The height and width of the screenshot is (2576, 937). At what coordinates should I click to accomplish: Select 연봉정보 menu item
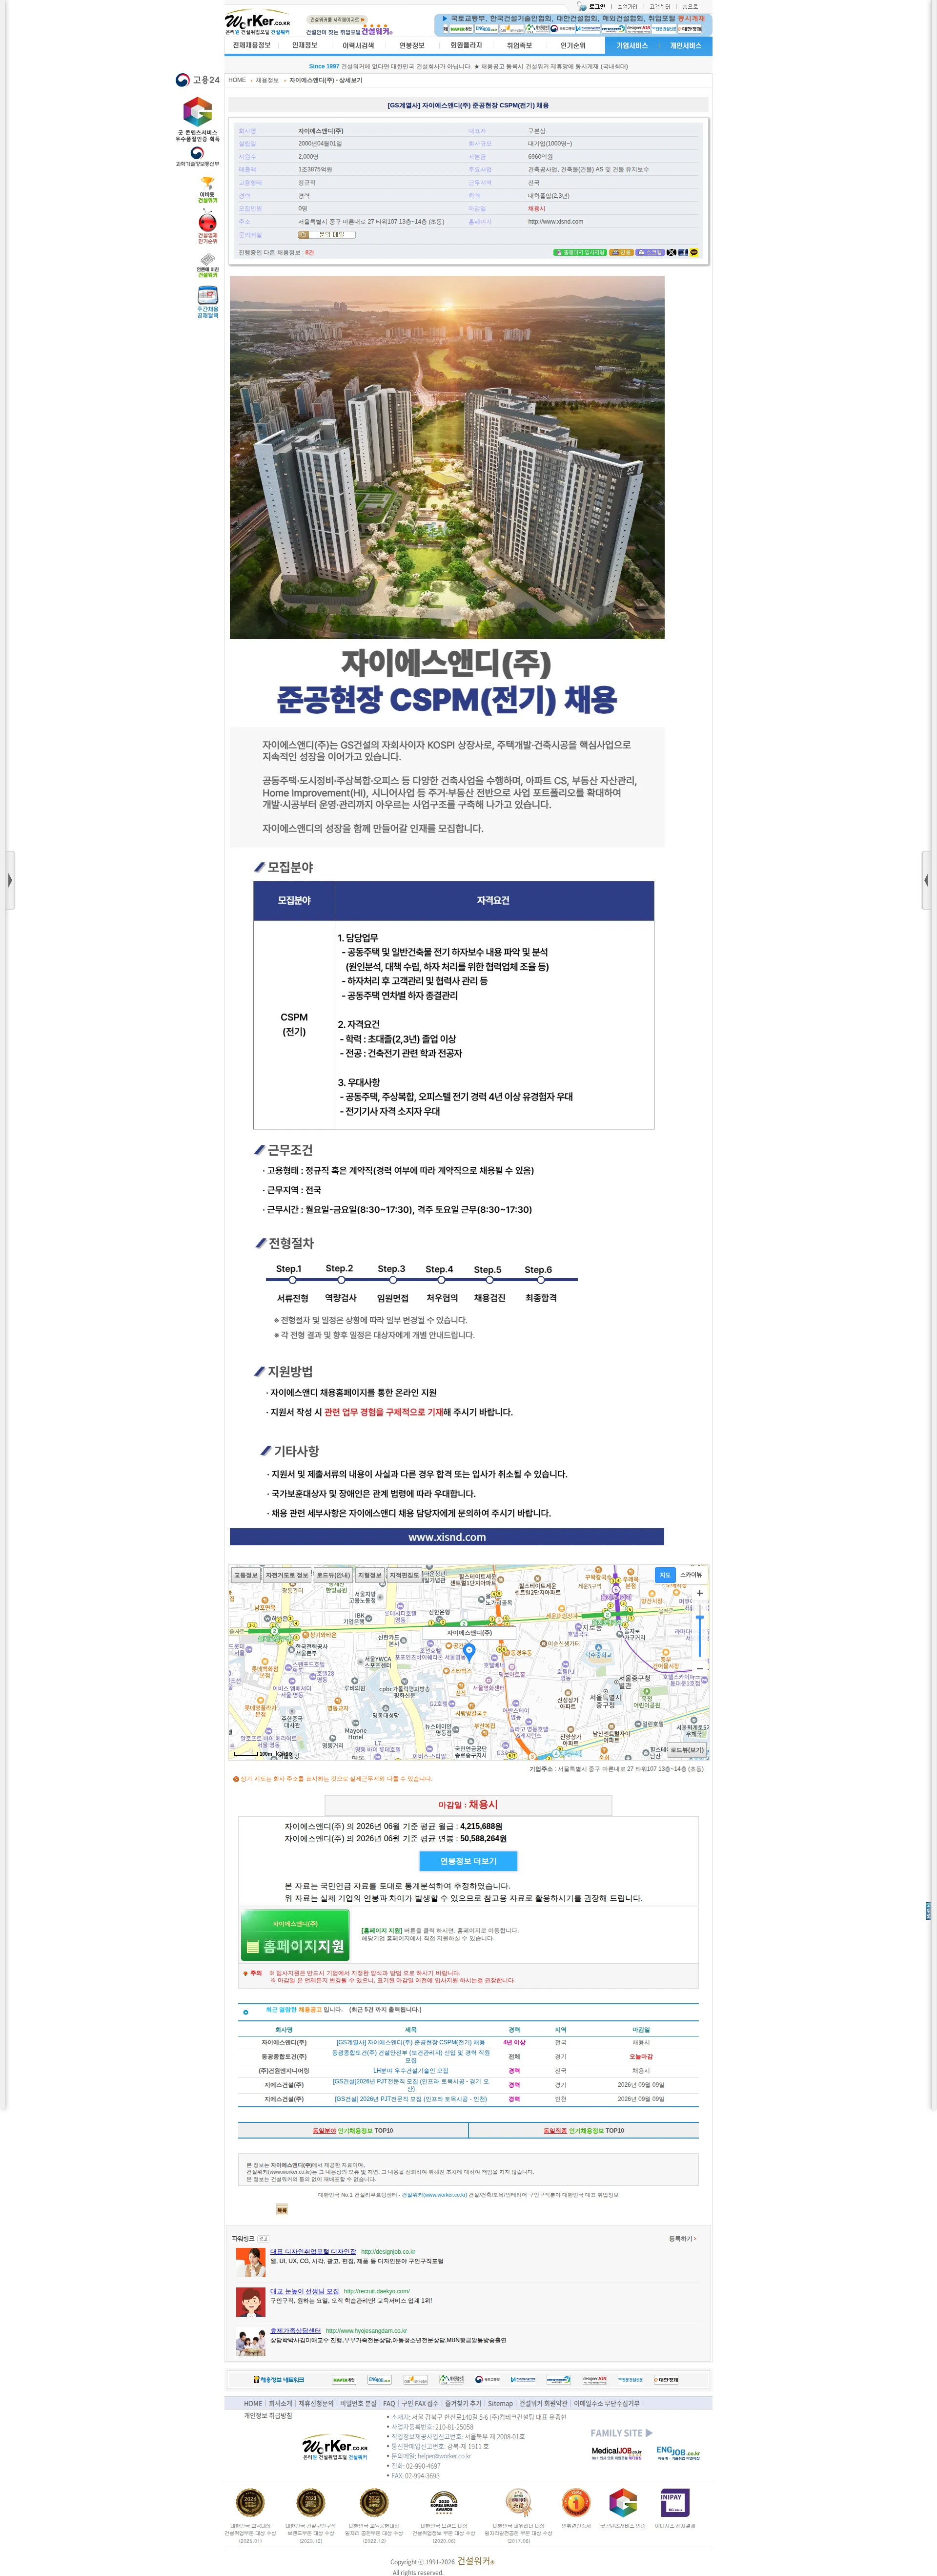[412, 45]
